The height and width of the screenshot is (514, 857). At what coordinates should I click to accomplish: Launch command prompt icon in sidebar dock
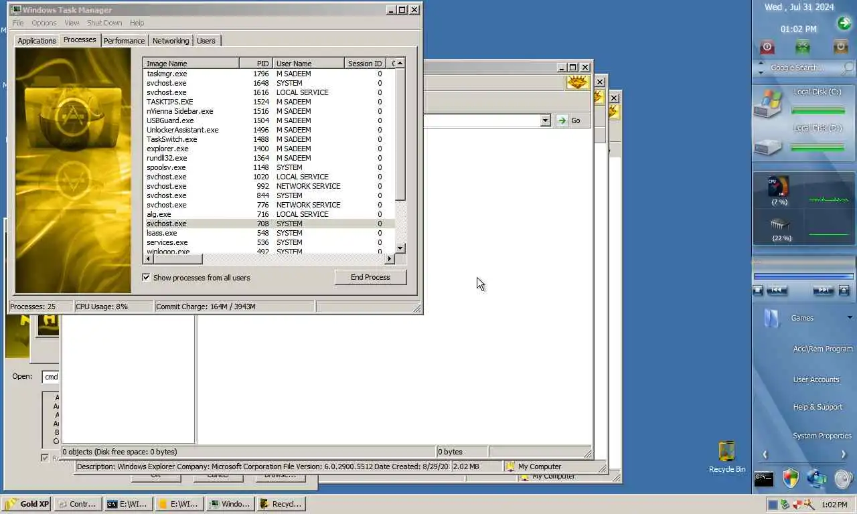click(x=764, y=479)
